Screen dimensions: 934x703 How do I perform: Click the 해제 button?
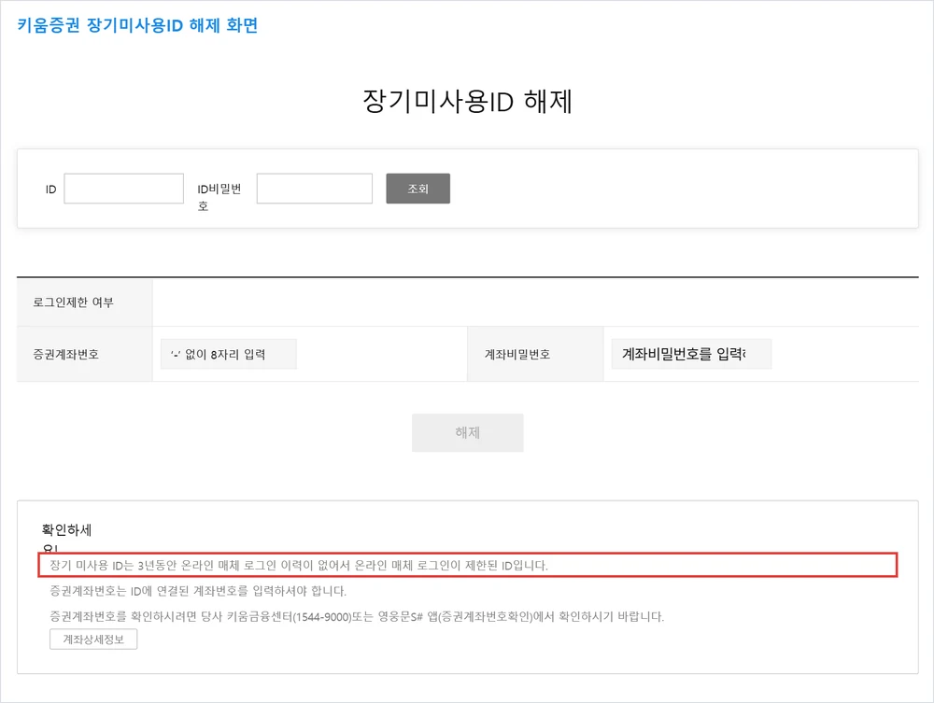point(468,433)
